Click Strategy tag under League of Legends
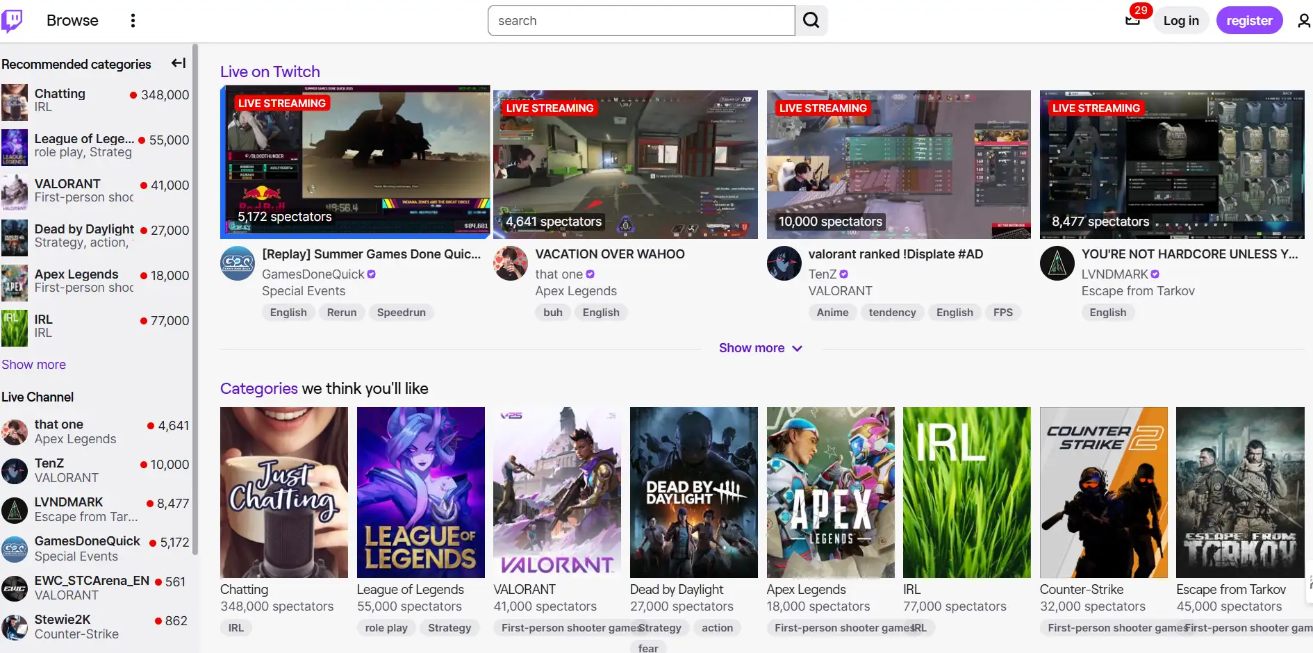This screenshot has width=1313, height=653. tap(449, 628)
